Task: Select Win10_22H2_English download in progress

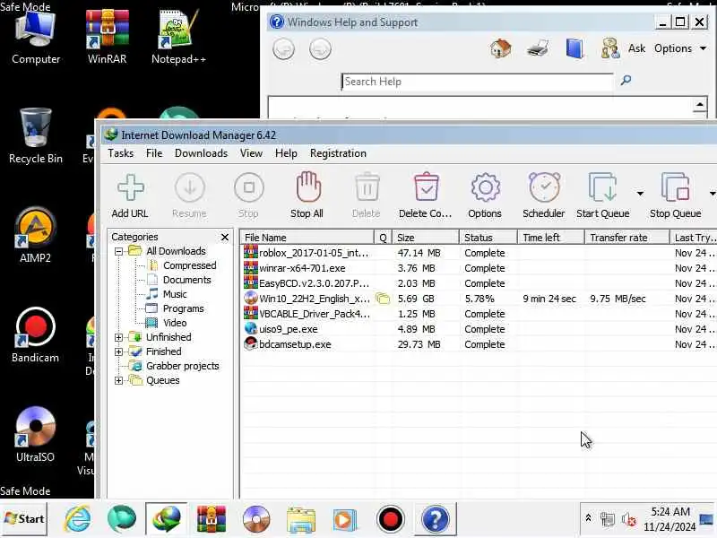Action: (478, 299)
